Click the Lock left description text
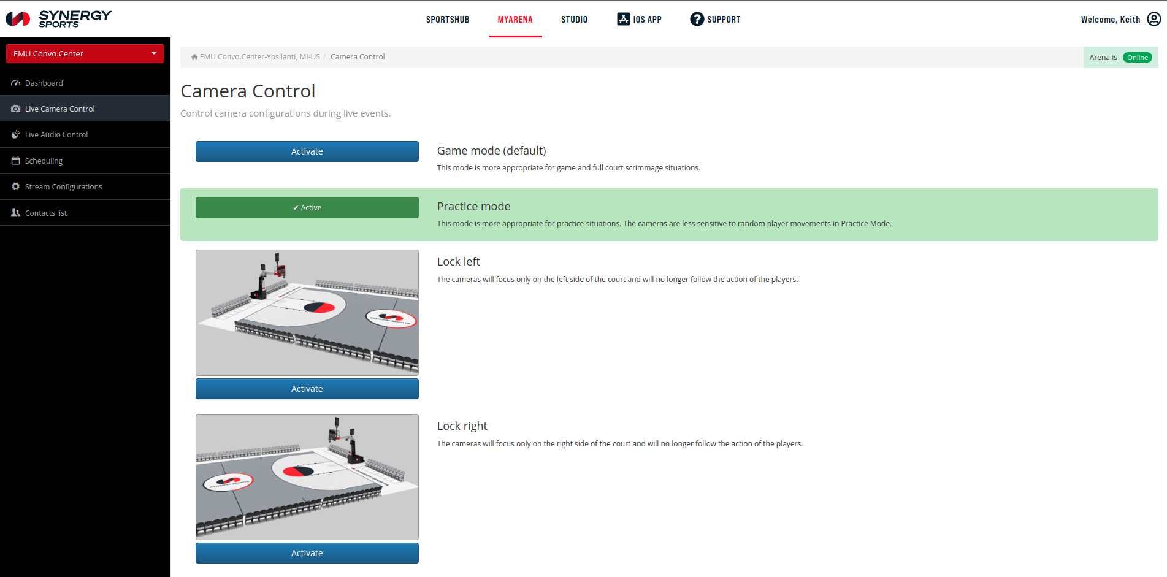Image resolution: width=1167 pixels, height=577 pixels. click(618, 280)
